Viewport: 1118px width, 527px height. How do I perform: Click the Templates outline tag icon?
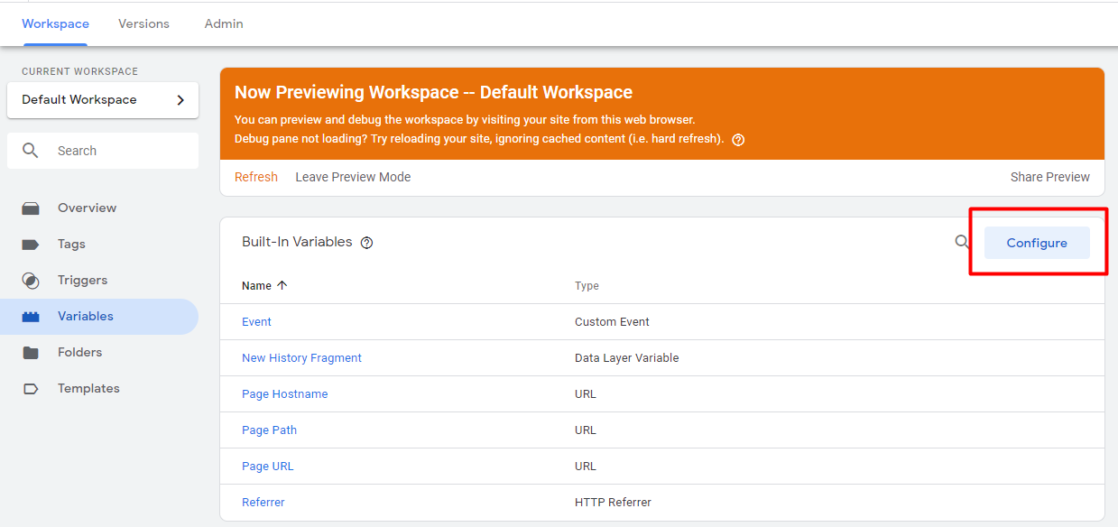pos(31,389)
